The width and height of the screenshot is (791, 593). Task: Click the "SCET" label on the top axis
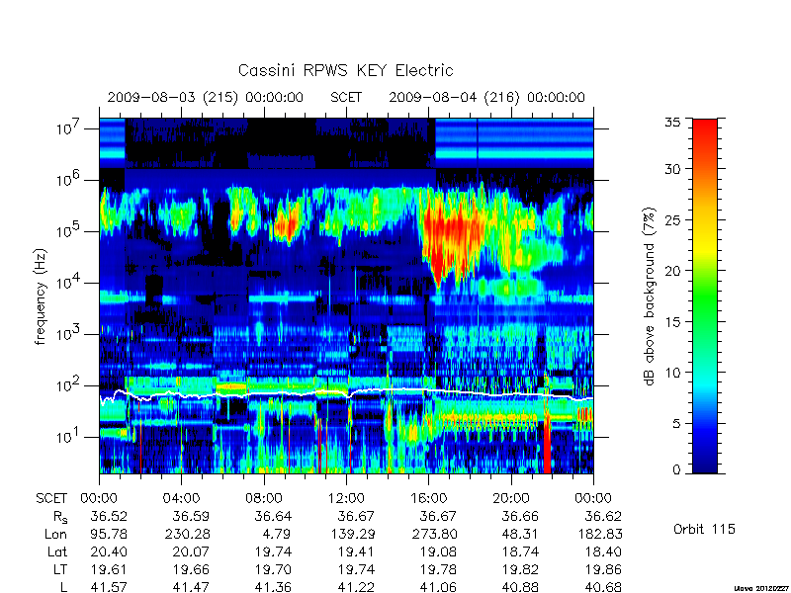pos(346,97)
